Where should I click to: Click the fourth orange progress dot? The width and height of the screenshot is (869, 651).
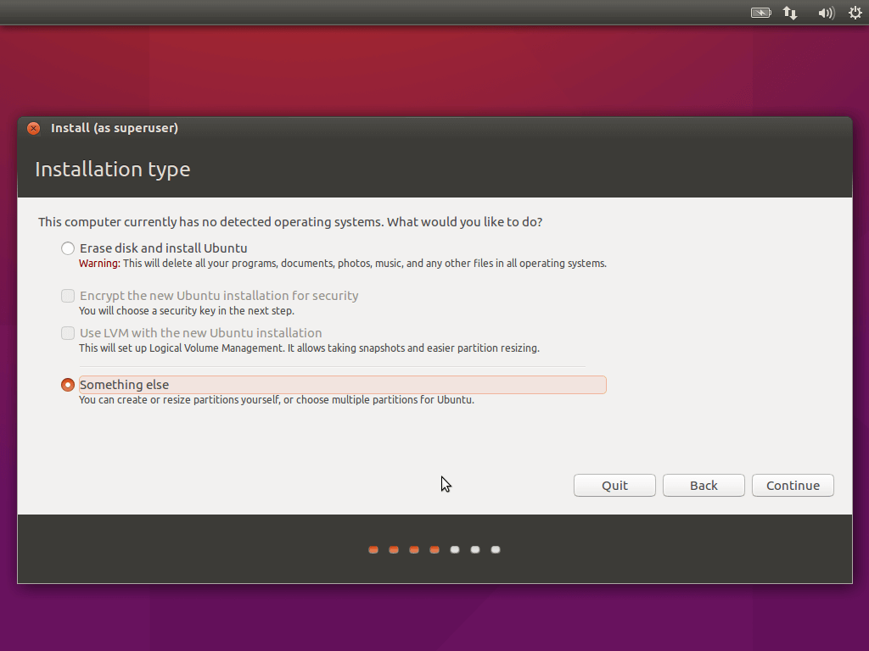click(434, 549)
